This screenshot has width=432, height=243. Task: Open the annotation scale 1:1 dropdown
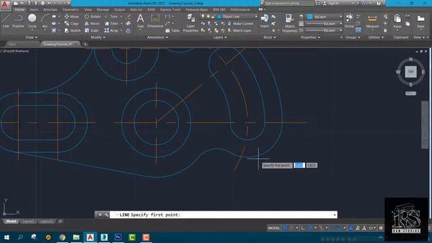click(x=373, y=228)
